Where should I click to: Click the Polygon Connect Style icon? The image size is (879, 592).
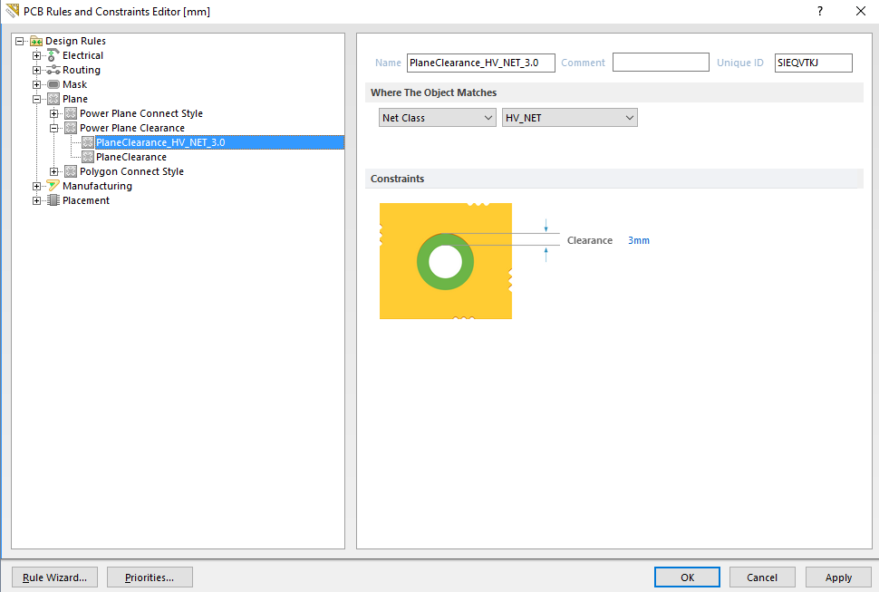71,171
